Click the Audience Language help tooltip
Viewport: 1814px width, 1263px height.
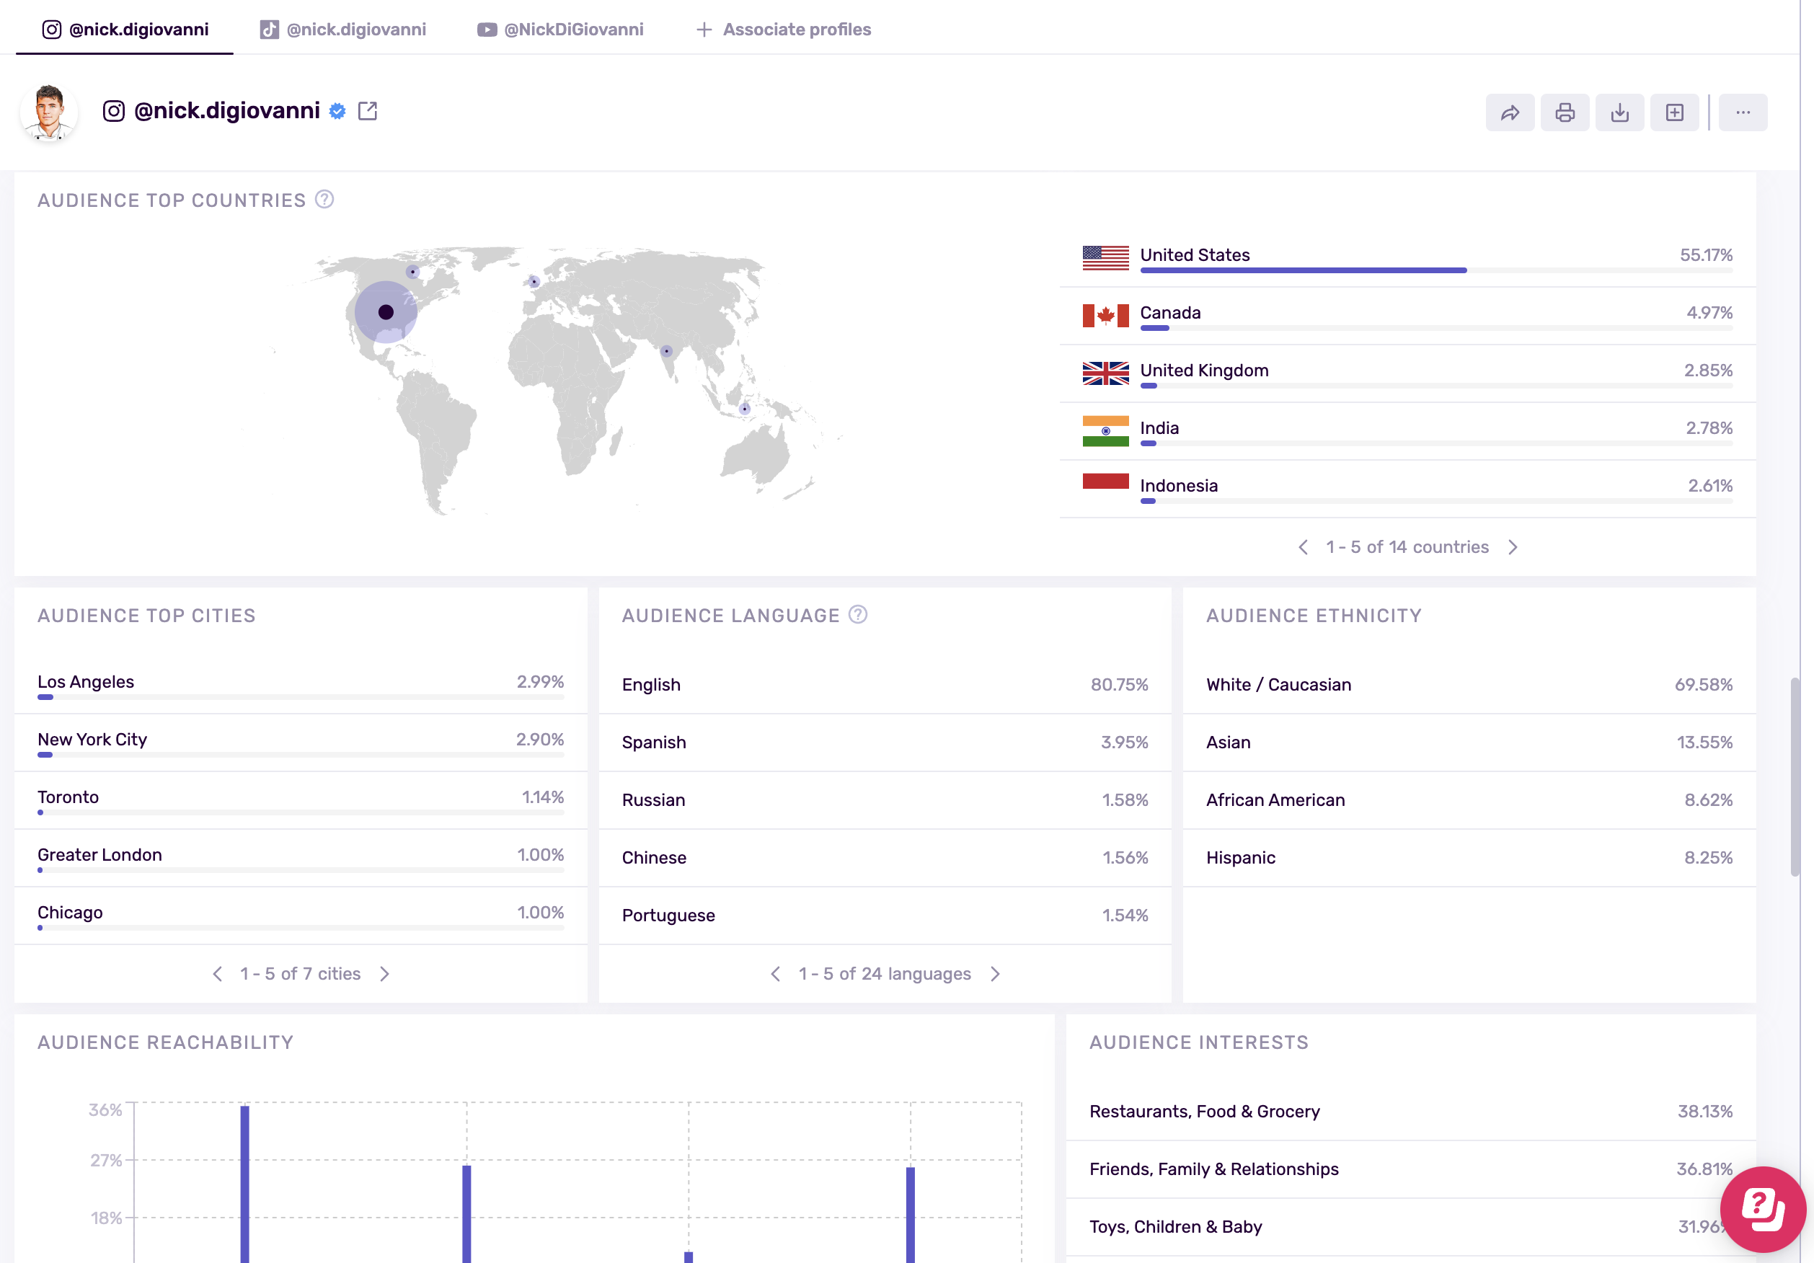[858, 614]
